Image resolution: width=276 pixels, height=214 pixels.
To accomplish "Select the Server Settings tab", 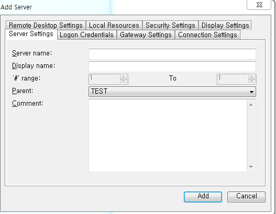I will point(31,34).
